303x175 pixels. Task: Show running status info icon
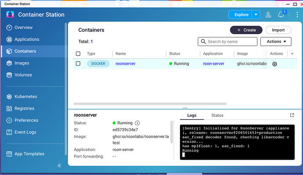click(137, 123)
